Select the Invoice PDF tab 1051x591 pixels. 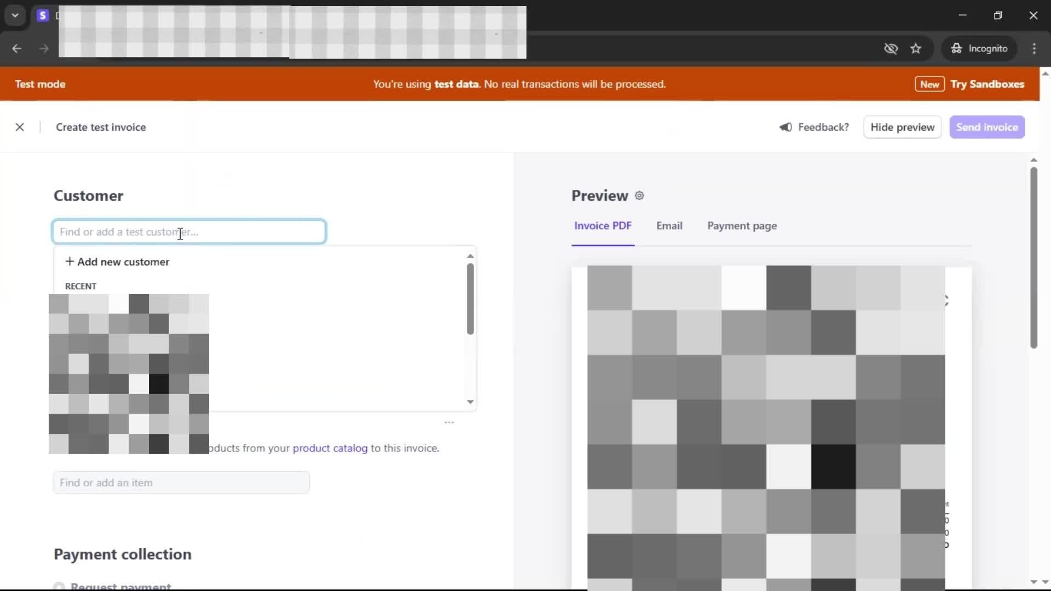pos(603,226)
